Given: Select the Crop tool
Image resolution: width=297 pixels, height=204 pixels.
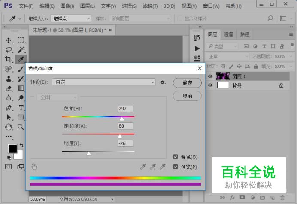Looking at the screenshot, I should pyautogui.click(x=8, y=59).
